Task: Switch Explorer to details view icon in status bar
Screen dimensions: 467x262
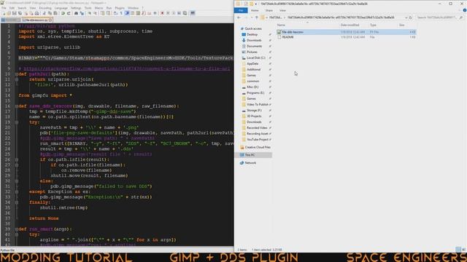Action: (x=458, y=250)
